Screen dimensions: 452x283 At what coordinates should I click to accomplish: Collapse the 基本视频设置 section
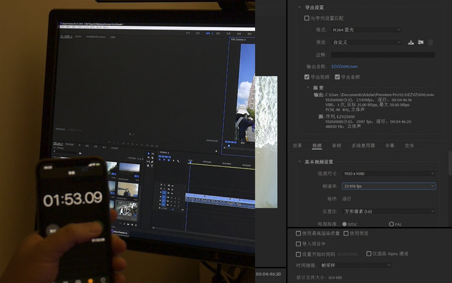(x=300, y=162)
